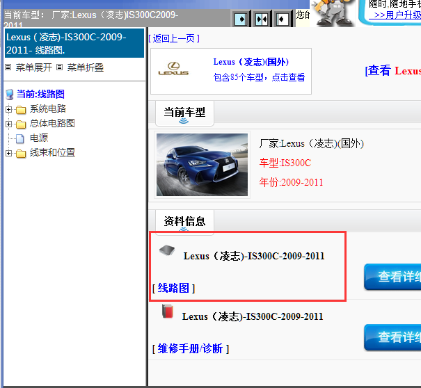Click the Lexus-IS300C-2009-2011 线路图 header bar
This screenshot has width=421, height=388.
tap(74, 43)
